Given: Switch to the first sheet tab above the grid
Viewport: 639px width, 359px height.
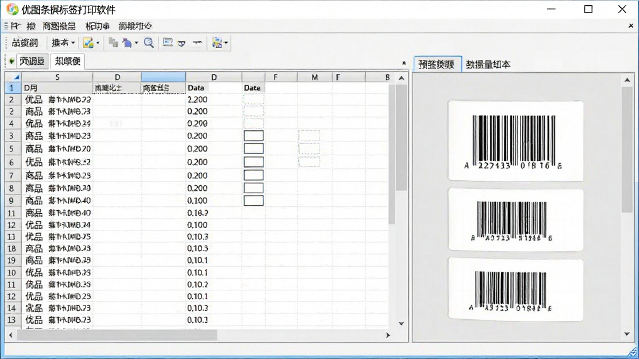Looking at the screenshot, I should (32, 62).
